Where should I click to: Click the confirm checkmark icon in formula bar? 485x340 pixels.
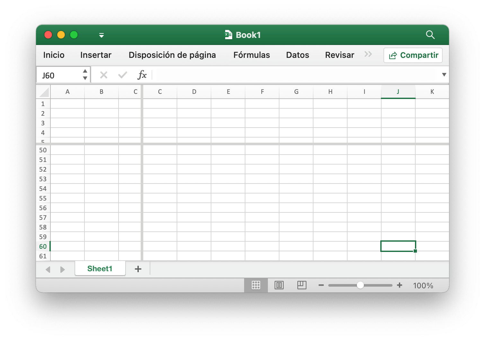tap(122, 75)
